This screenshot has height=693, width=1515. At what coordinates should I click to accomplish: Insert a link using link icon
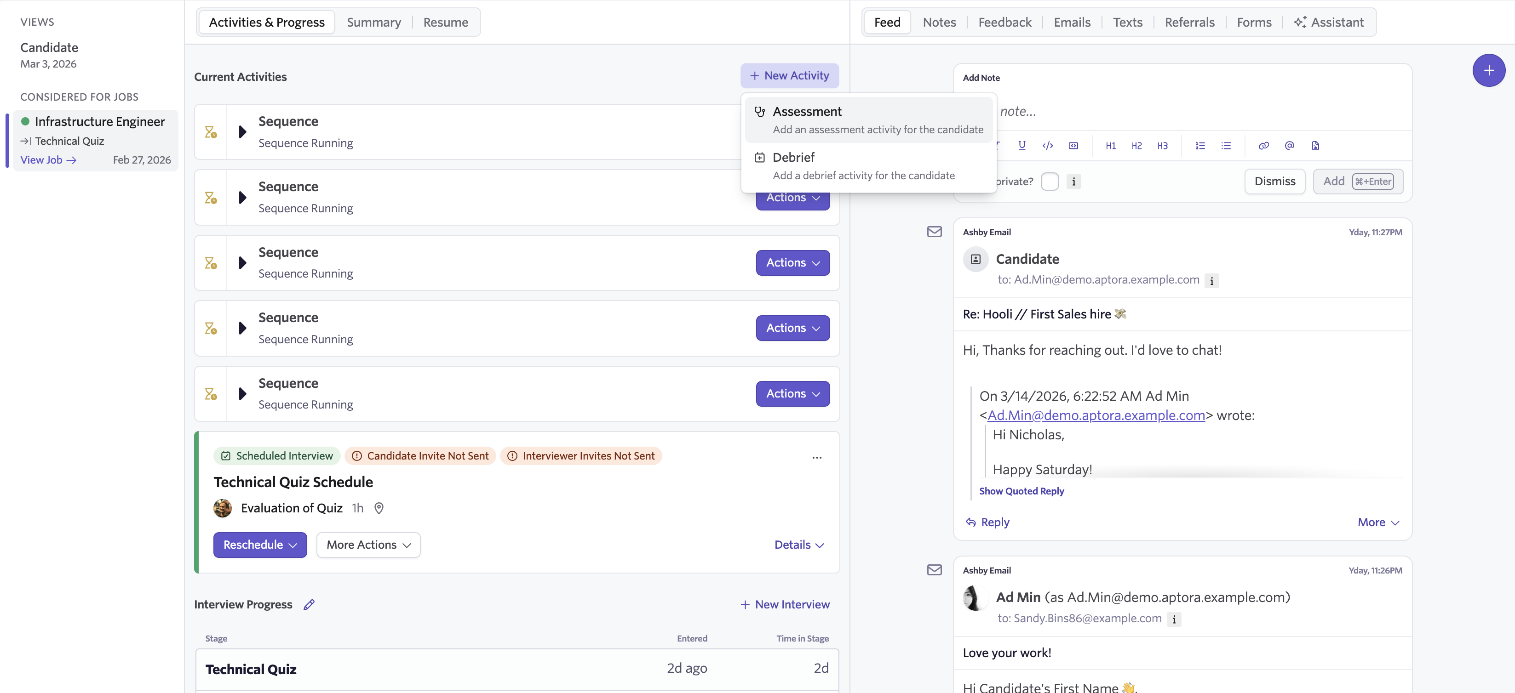(1263, 146)
